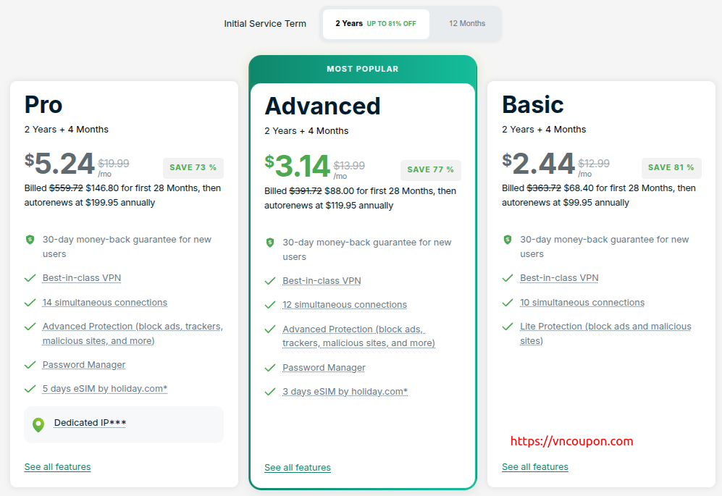Expand See all features in Pro plan
The width and height of the screenshot is (722, 496).
[x=57, y=467]
